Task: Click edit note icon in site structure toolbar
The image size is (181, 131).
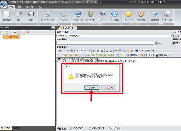Action: (24, 32)
